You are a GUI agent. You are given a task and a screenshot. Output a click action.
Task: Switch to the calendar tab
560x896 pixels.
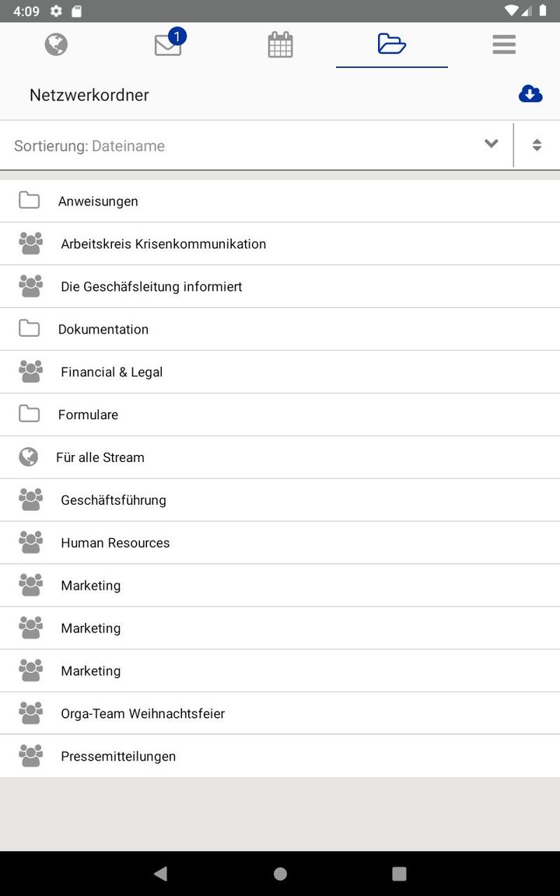click(280, 44)
